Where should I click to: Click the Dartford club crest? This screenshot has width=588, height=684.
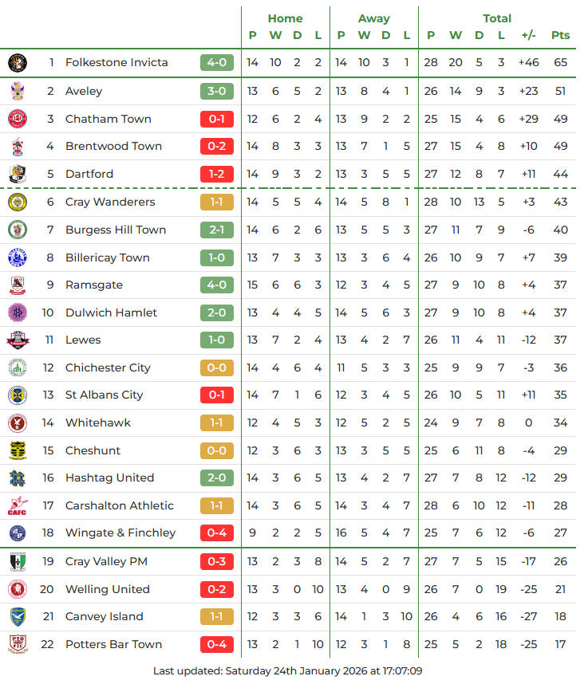point(18,174)
